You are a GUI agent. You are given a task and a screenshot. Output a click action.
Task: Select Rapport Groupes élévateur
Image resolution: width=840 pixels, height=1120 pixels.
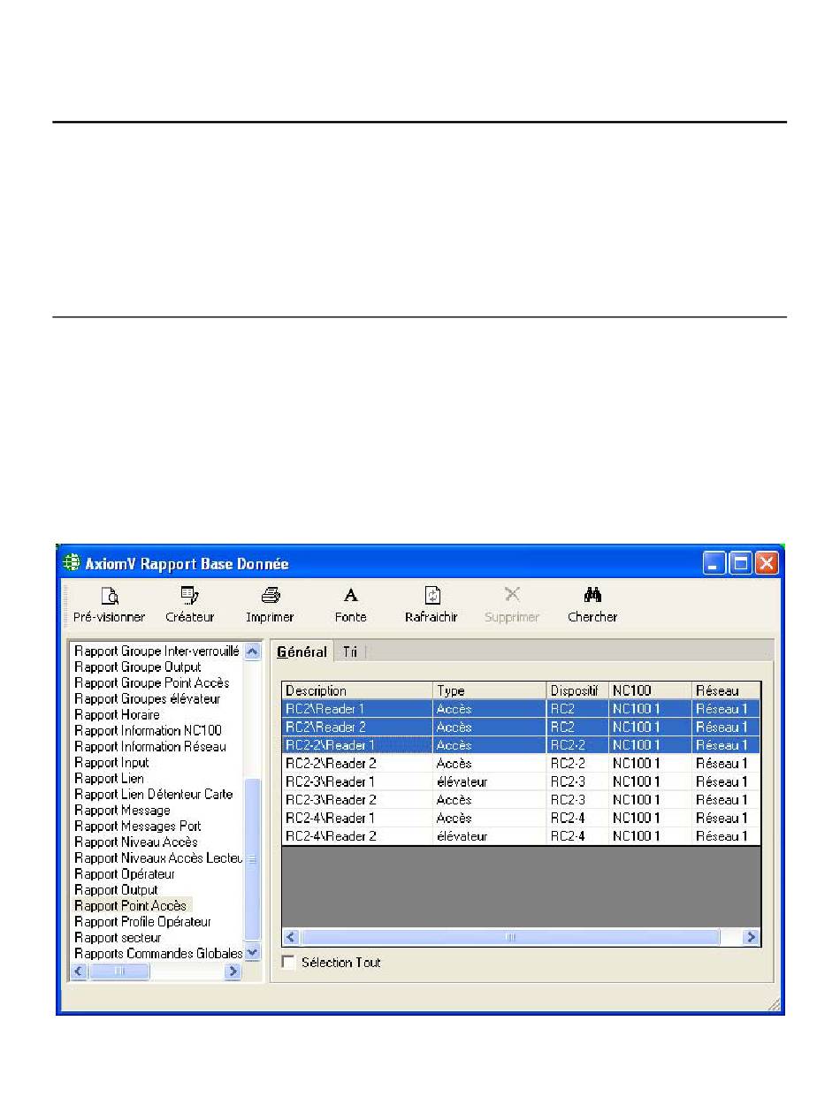coord(148,699)
